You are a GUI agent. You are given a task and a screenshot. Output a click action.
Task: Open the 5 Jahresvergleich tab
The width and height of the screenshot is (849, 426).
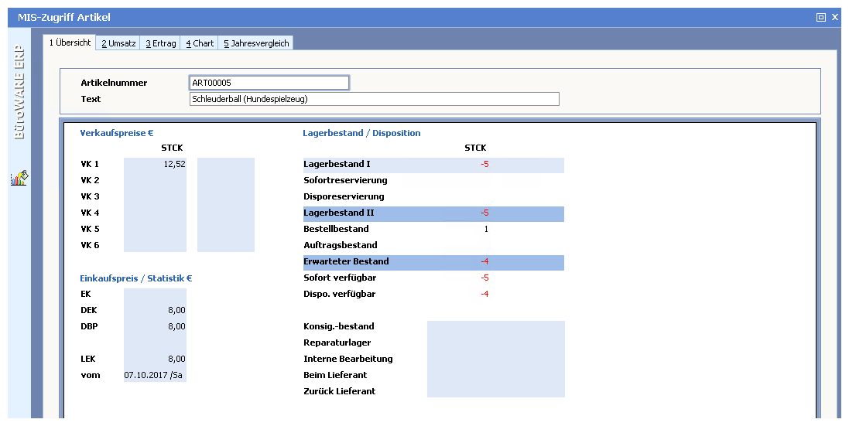(256, 43)
